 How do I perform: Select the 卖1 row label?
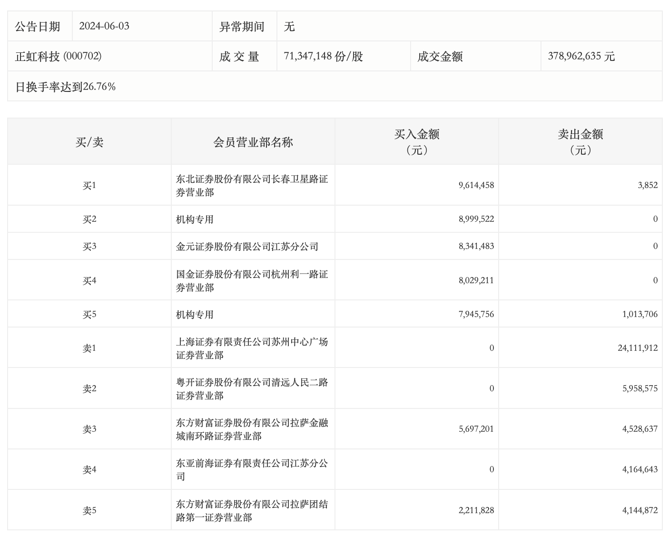89,348
